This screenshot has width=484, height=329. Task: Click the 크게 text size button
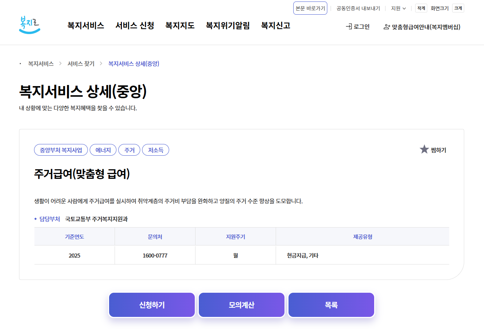point(458,8)
